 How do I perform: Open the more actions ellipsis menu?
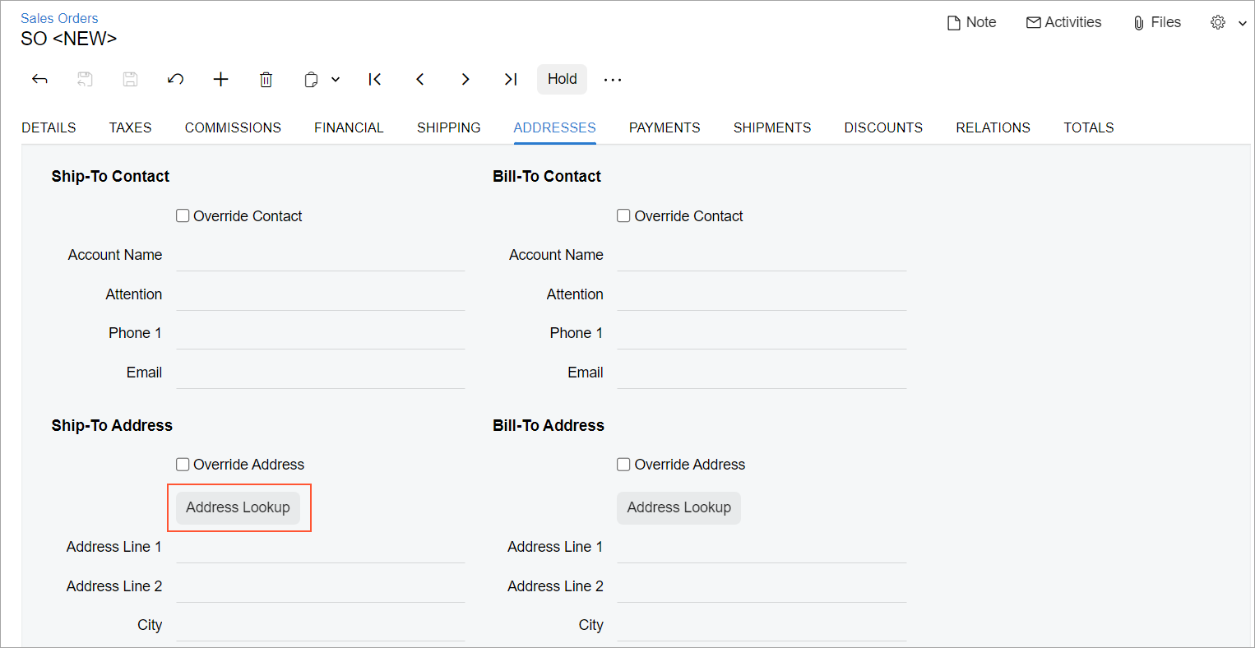[613, 79]
